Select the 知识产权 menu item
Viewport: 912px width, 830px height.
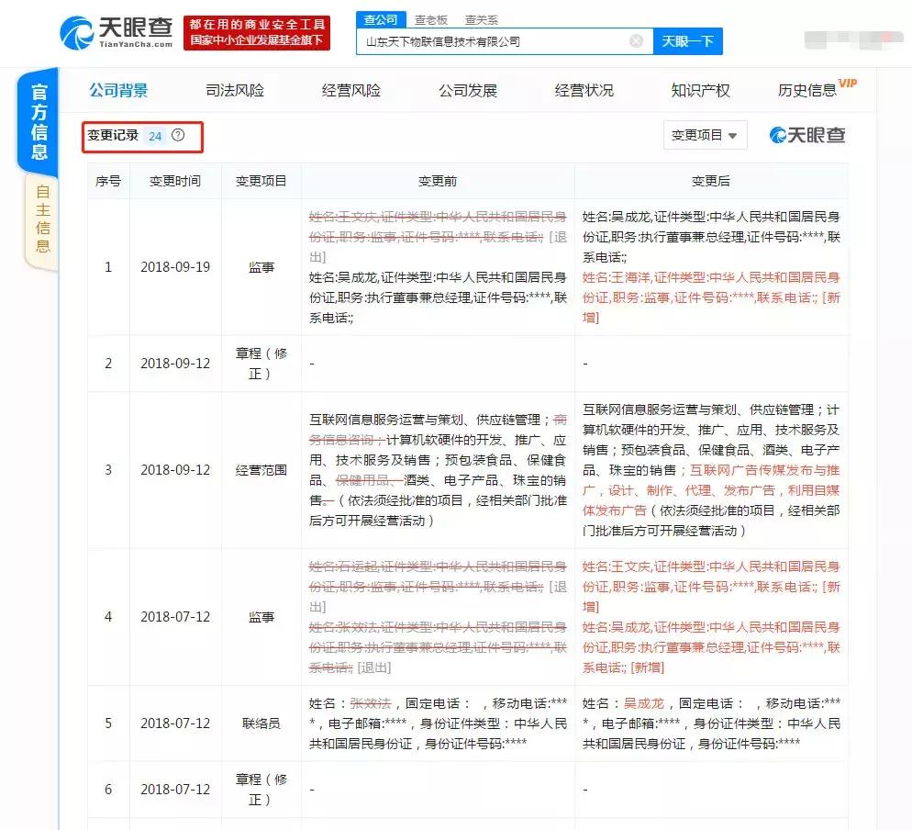pyautogui.click(x=701, y=90)
